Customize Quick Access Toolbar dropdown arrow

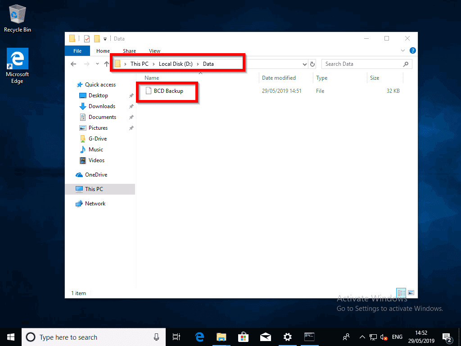coord(105,39)
